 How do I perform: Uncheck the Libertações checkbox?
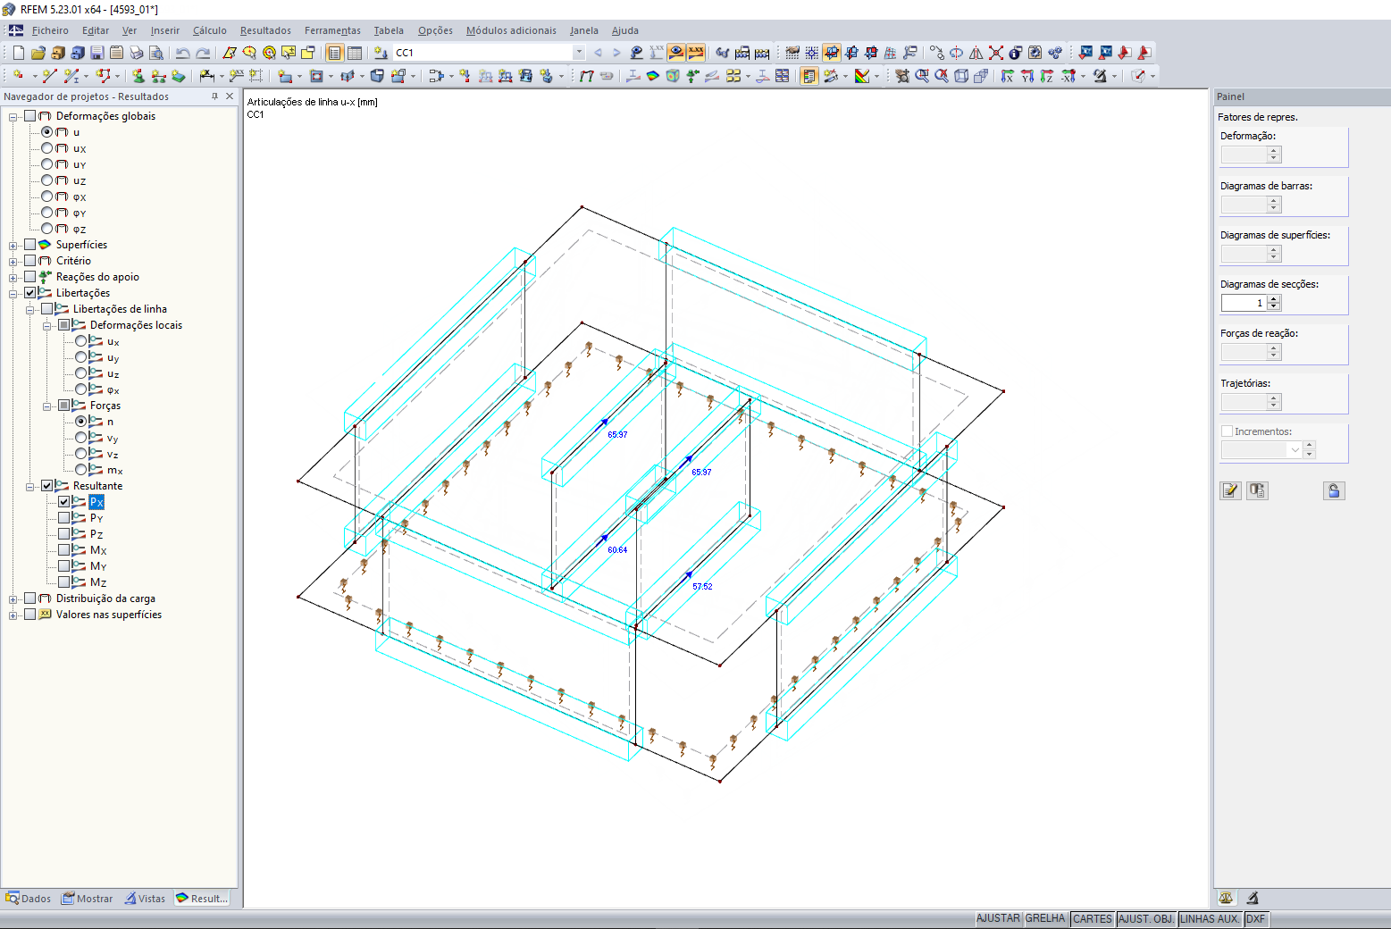[30, 293]
